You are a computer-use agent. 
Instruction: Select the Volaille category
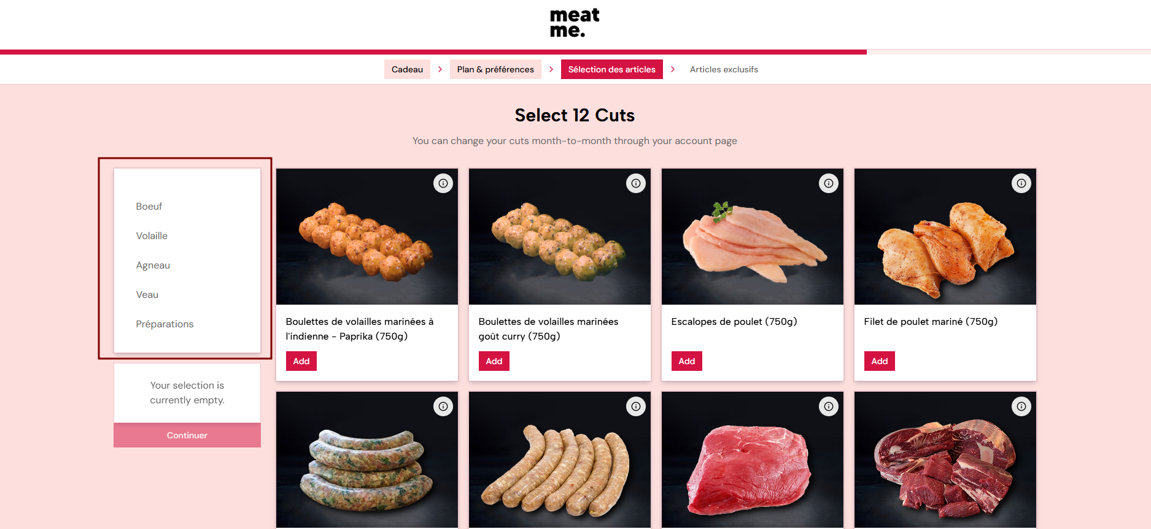[x=152, y=236]
